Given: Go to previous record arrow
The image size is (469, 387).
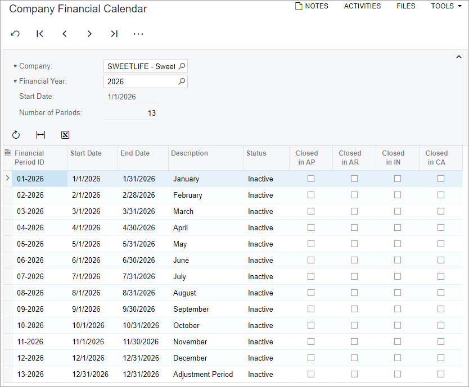Looking at the screenshot, I should [x=65, y=34].
